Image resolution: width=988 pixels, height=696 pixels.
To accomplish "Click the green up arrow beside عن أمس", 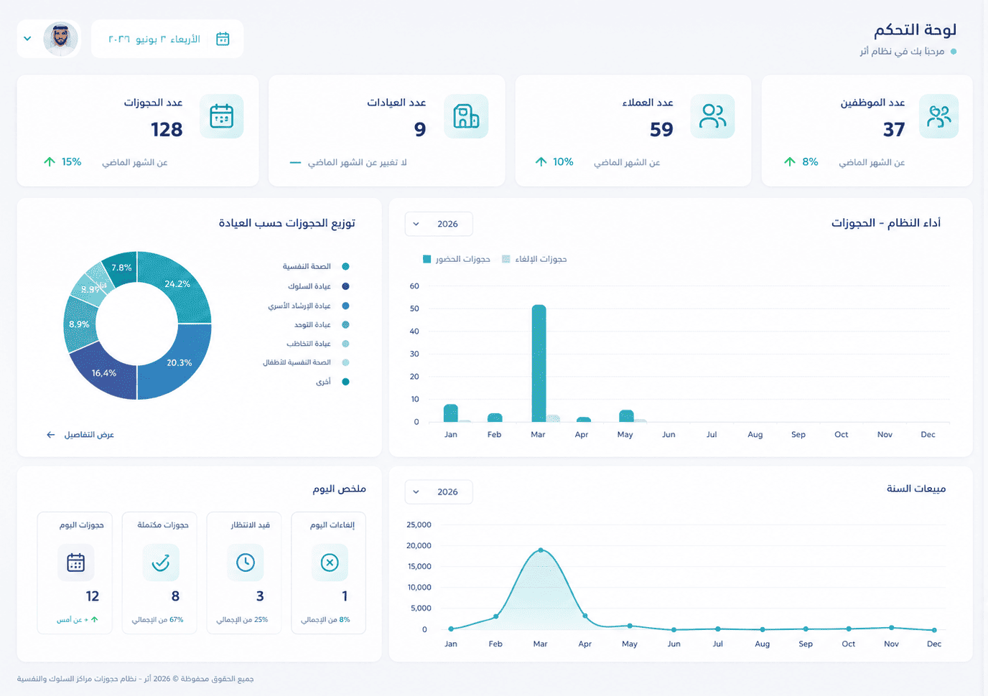I will [x=94, y=619].
